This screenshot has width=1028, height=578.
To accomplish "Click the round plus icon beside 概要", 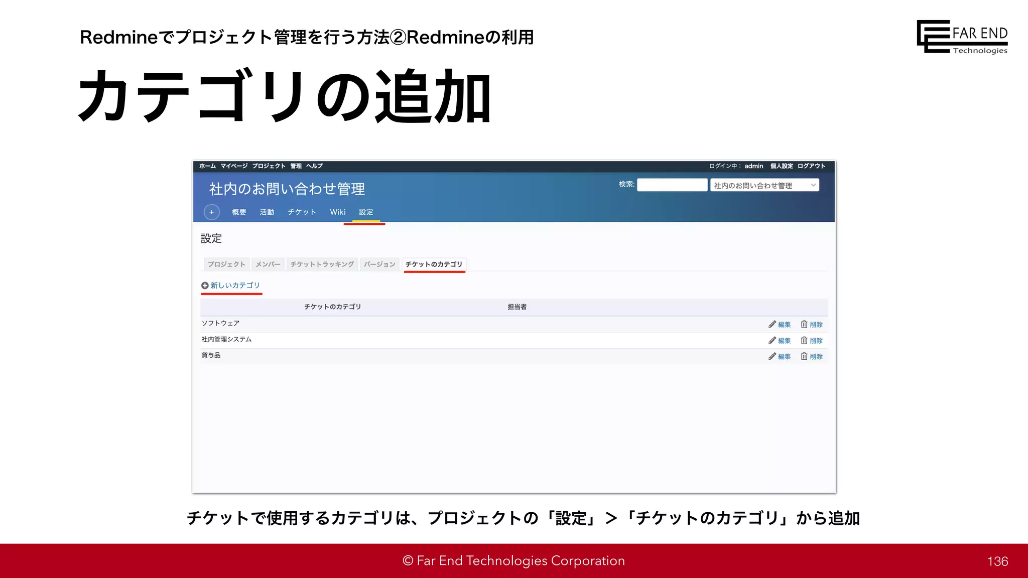I will (212, 212).
